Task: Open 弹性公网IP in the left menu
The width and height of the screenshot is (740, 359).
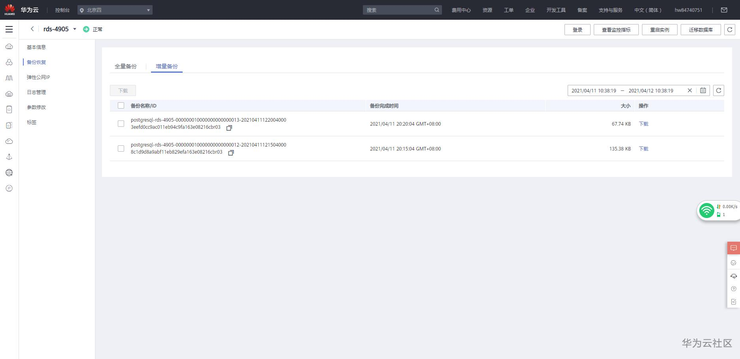Action: [x=38, y=77]
